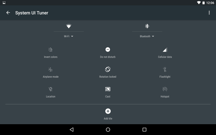The width and height of the screenshot is (216, 135).
Task: Click the Invert colors label
Action: coord(51,57)
